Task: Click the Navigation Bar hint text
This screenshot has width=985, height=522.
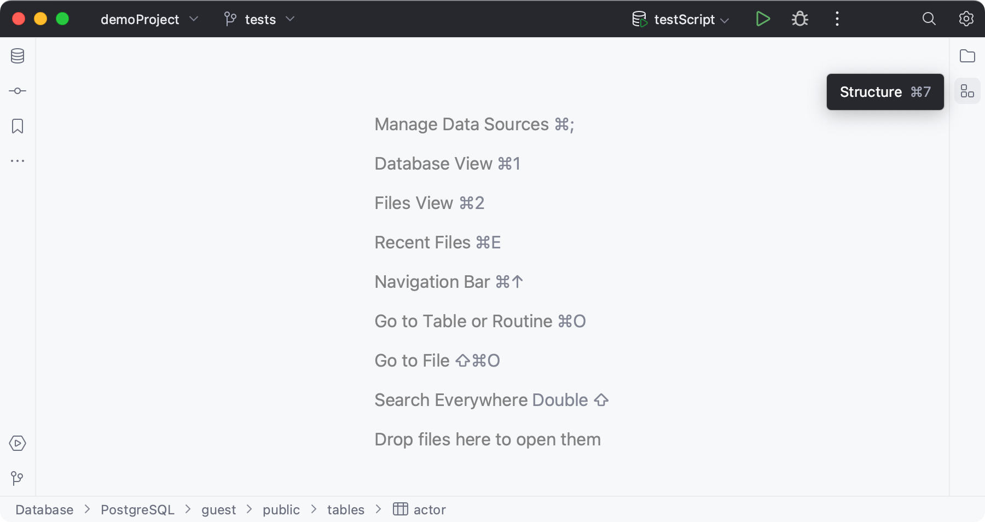Action: pyautogui.click(x=449, y=282)
